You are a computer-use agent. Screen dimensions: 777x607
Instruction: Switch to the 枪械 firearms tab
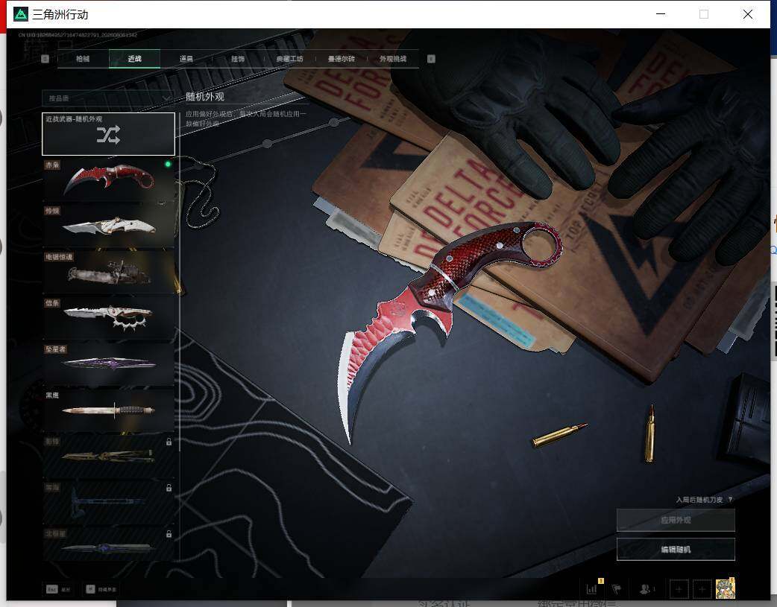83,59
